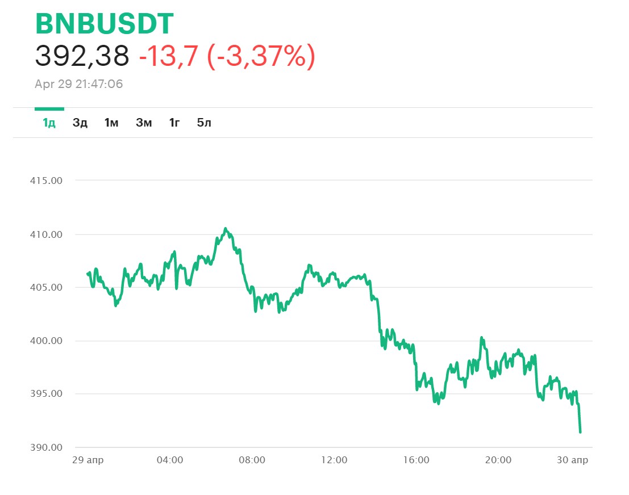Click the 16:00 time axis label
The image size is (629, 495).
[x=416, y=460]
